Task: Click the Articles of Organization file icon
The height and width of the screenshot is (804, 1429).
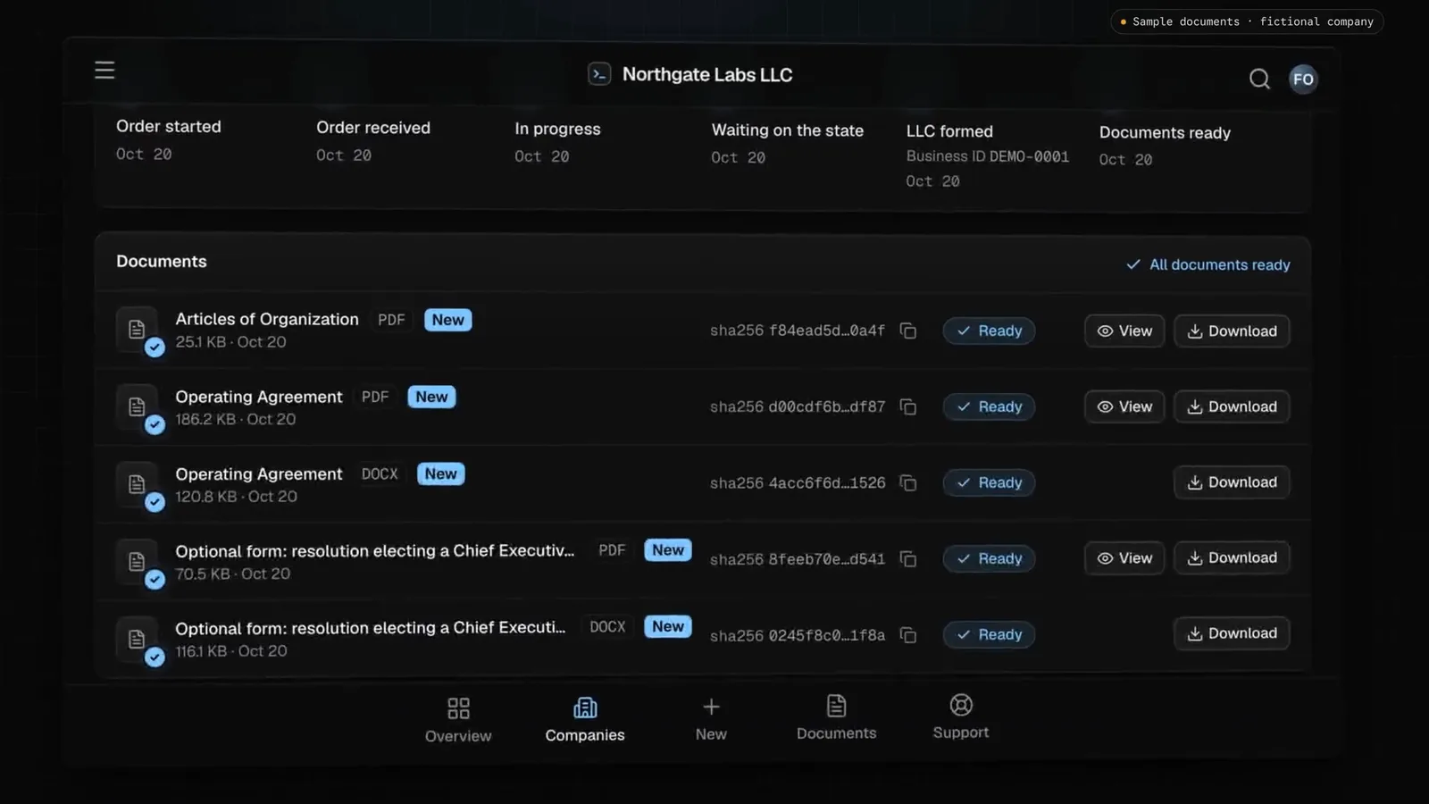Action: click(x=137, y=330)
